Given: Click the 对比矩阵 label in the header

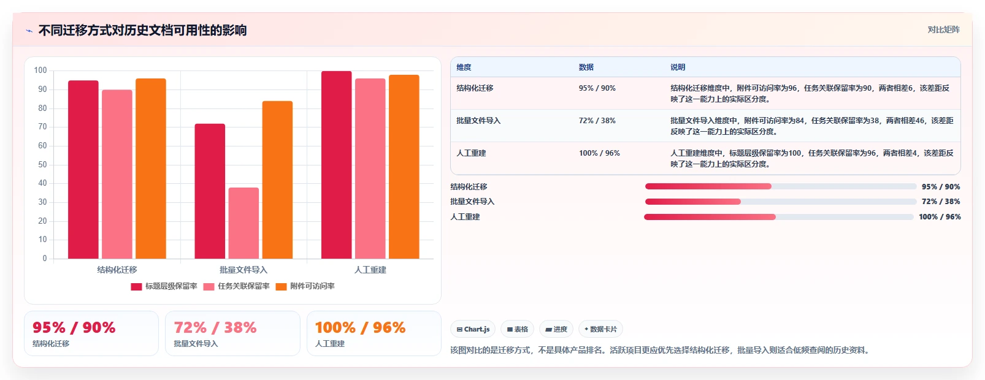Looking at the screenshot, I should click(x=943, y=29).
